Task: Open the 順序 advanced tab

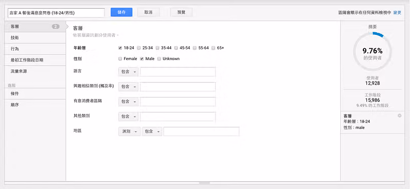Action: click(35, 105)
